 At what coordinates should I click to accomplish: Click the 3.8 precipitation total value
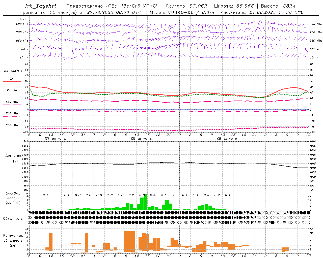point(206,195)
